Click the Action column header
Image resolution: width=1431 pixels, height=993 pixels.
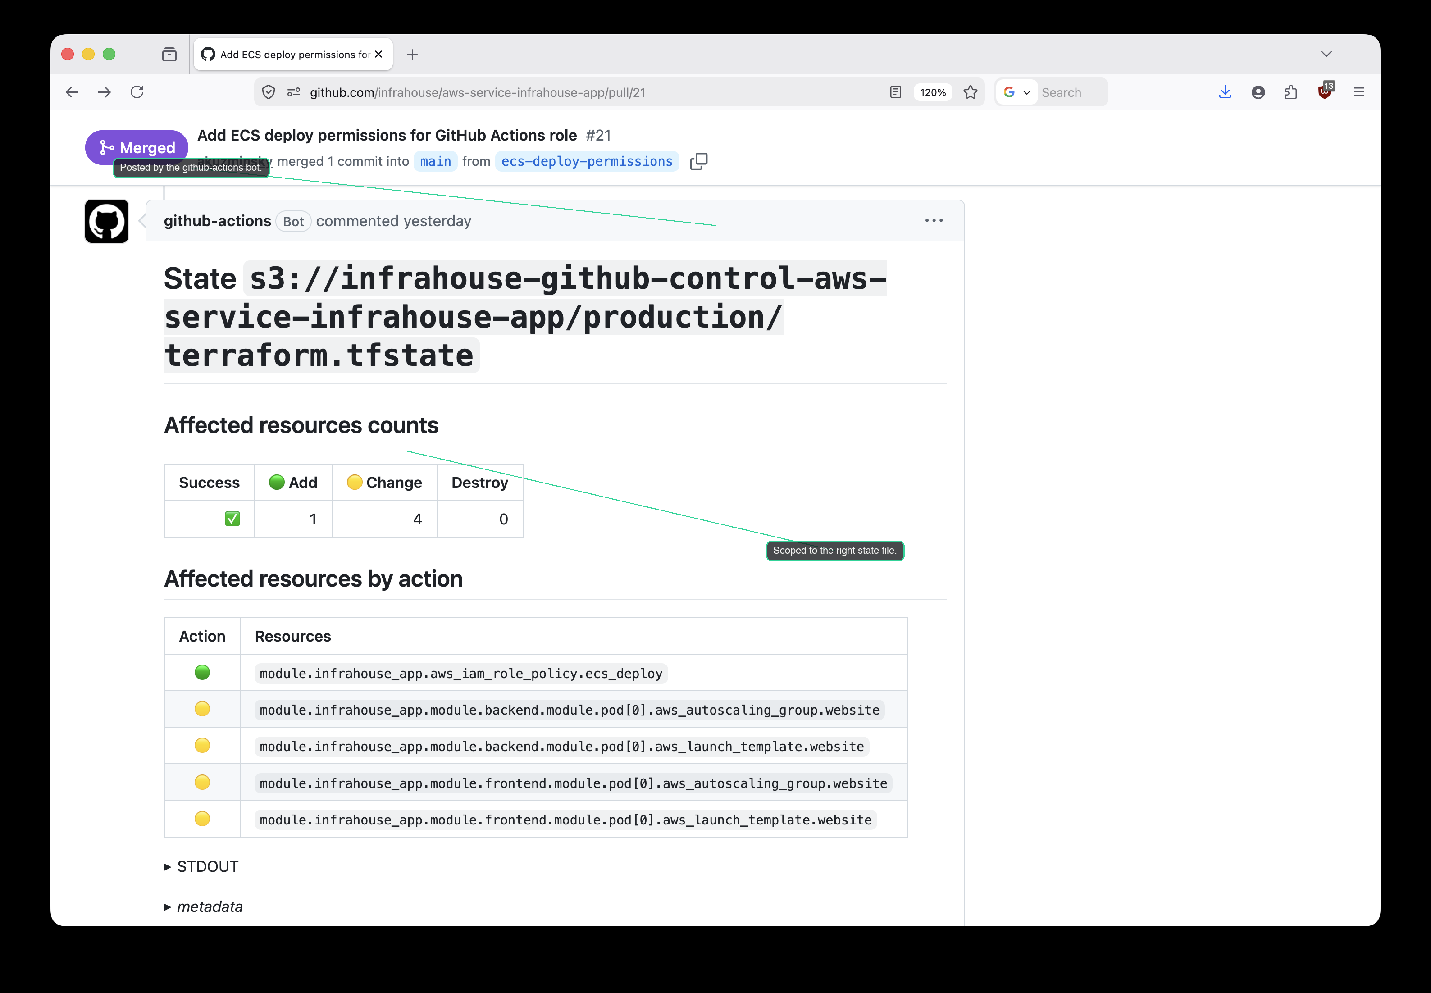pyautogui.click(x=202, y=636)
